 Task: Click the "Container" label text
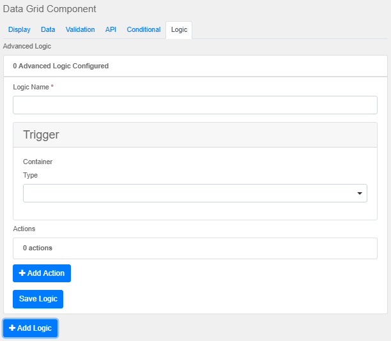(38, 162)
